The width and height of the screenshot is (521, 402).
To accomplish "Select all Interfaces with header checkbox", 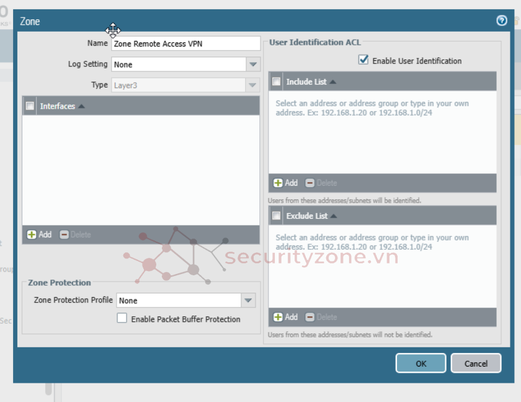I will (30, 106).
